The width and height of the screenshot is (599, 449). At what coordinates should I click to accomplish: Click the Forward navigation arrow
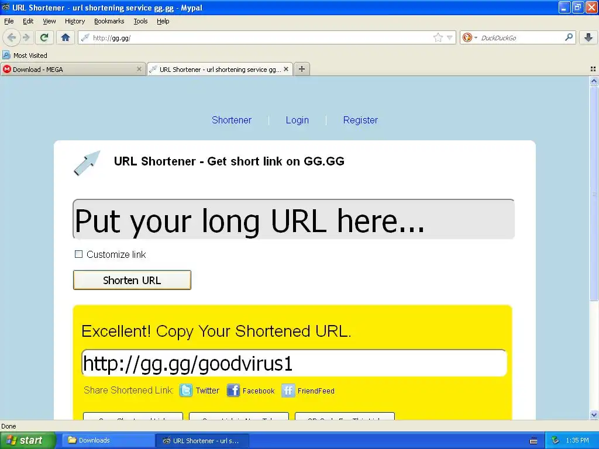[26, 37]
